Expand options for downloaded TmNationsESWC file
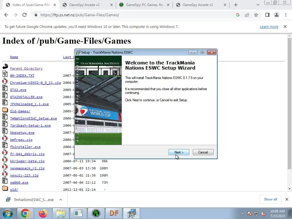Screen dimensions: 292x219 60,200
